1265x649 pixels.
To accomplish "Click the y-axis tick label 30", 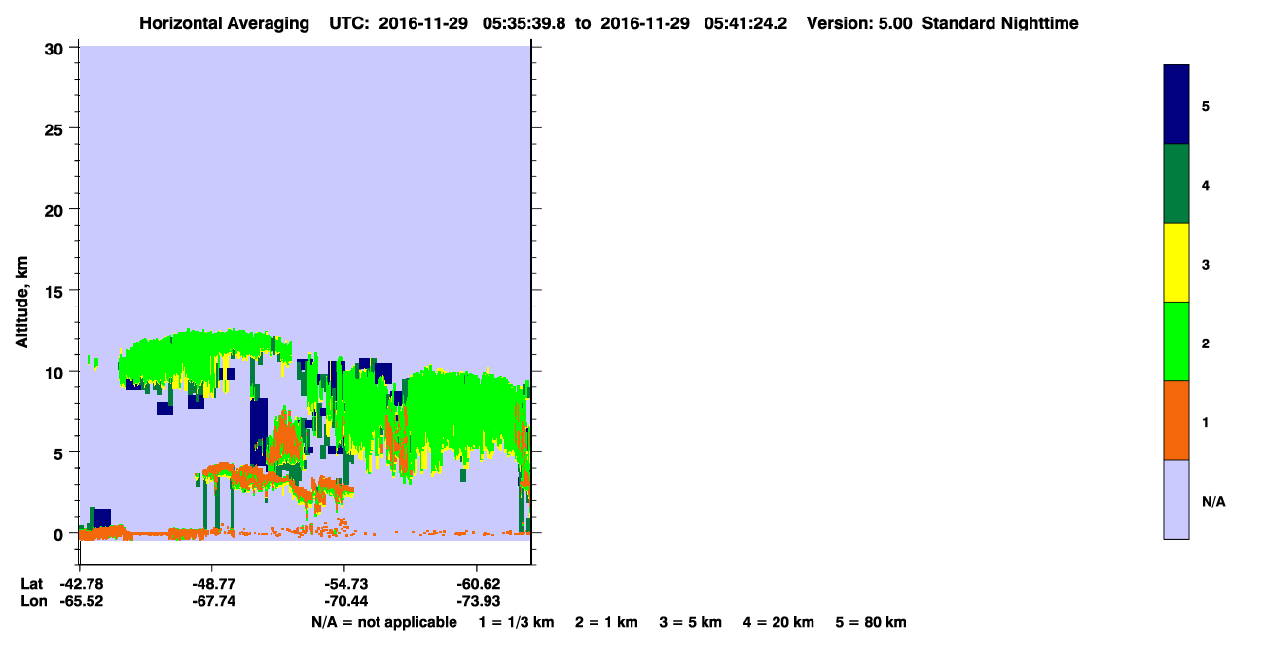I will coord(56,48).
